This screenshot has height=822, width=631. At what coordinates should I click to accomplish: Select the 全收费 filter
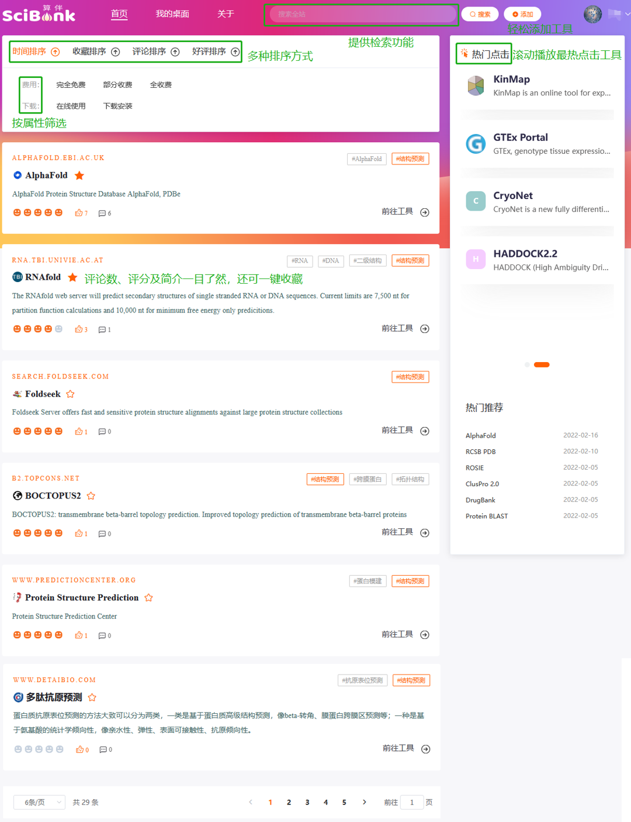[x=161, y=85]
